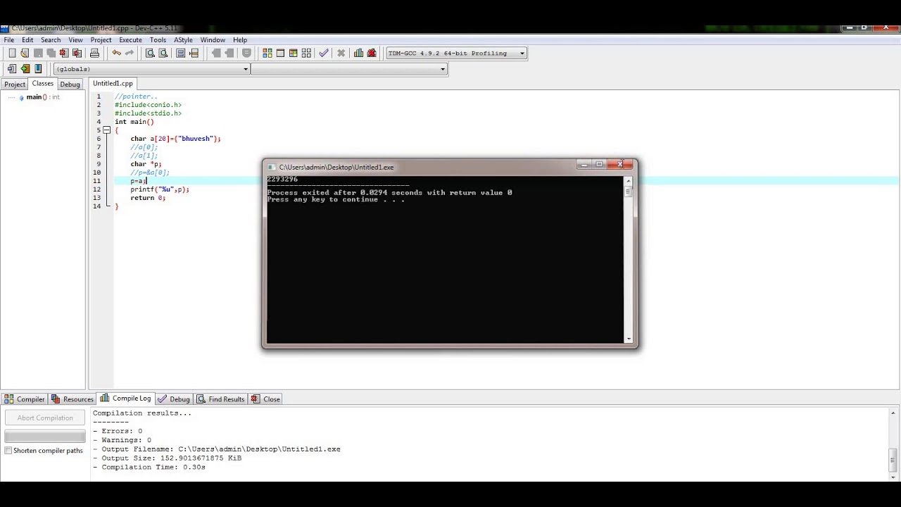Open the File menu
901x507 pixels.
click(9, 40)
